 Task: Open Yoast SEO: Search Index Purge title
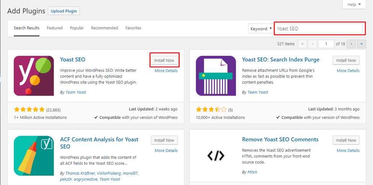pos(281,59)
